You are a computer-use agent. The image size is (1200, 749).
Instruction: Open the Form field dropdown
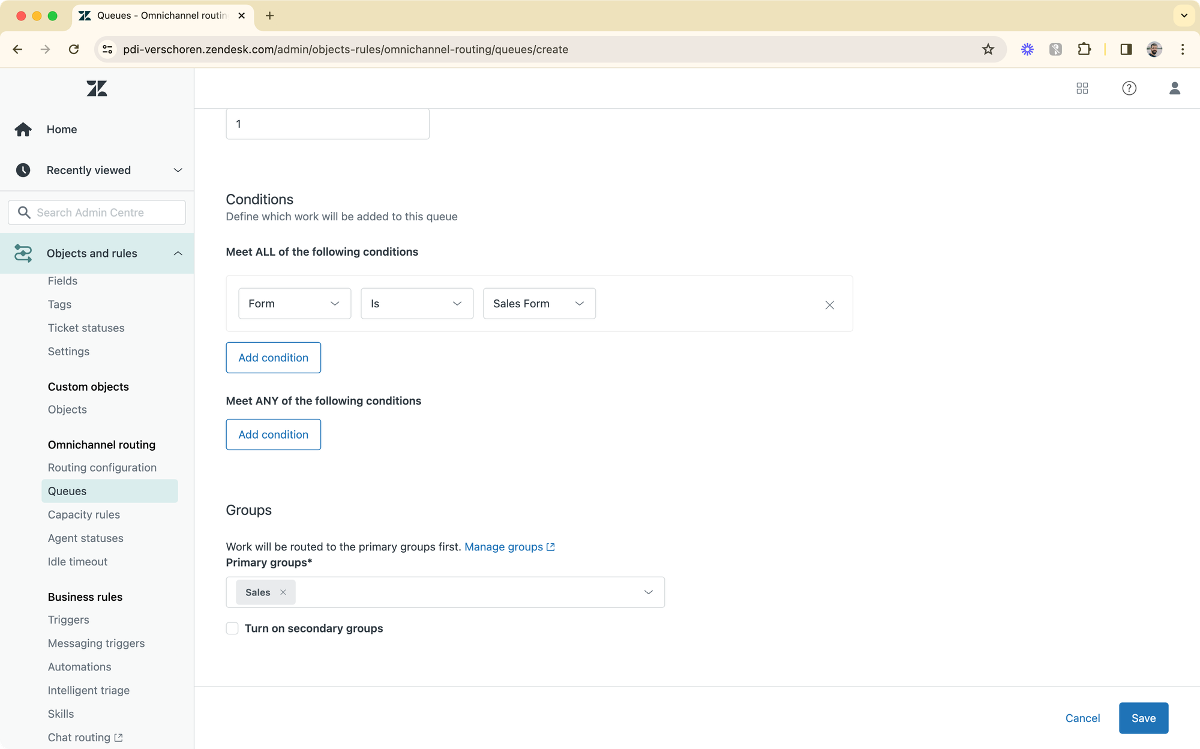(294, 304)
